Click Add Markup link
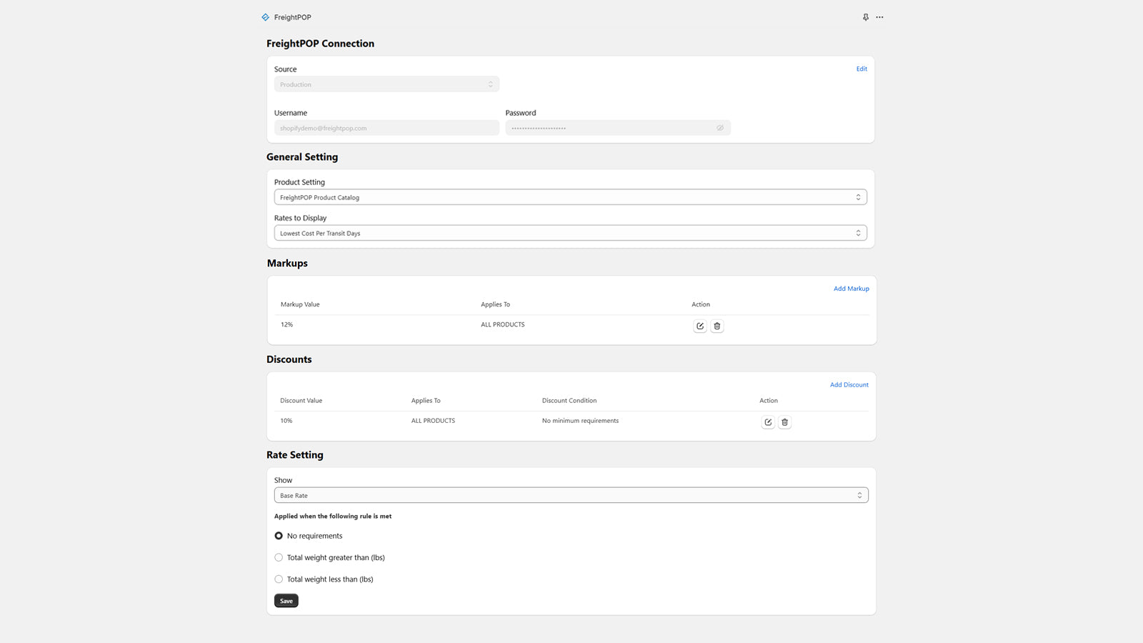Screen dimensions: 1143x643 pyautogui.click(x=852, y=289)
